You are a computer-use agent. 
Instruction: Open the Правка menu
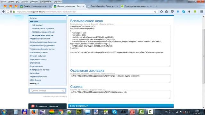click(x=11, y=2)
